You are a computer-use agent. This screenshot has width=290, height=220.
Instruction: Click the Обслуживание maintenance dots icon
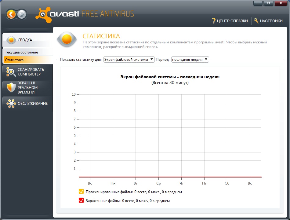click(x=11, y=104)
